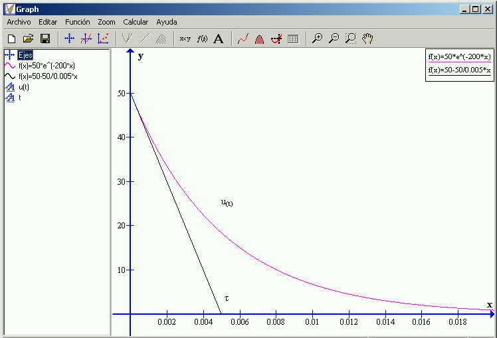The width and height of the screenshot is (497, 338).
Task: Select the t label item in list
Action: pyautogui.click(x=20, y=98)
